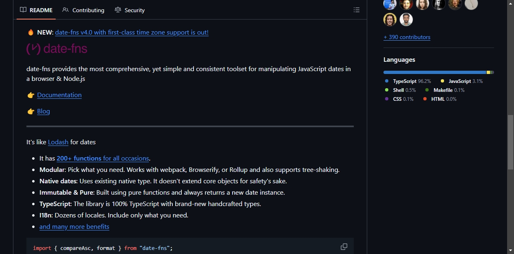The height and width of the screenshot is (254, 514).
Task: Open the Blog link
Action: (x=44, y=111)
